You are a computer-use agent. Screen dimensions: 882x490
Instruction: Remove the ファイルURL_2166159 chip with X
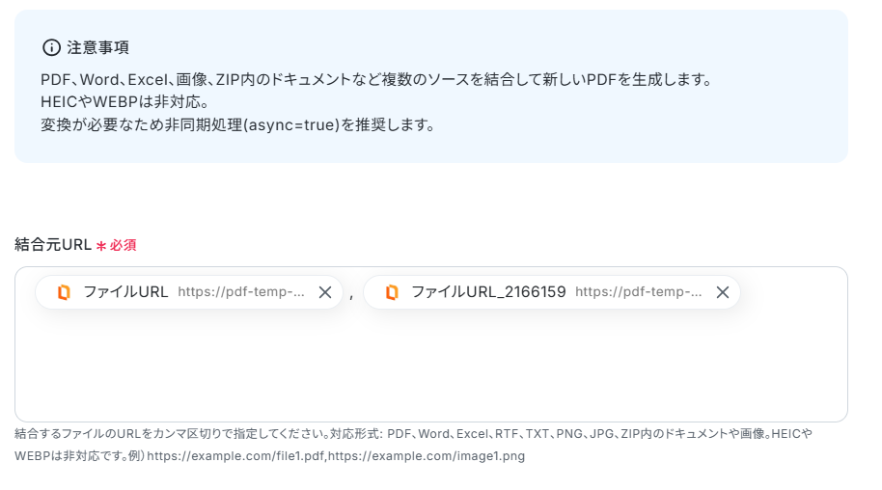[x=722, y=292]
